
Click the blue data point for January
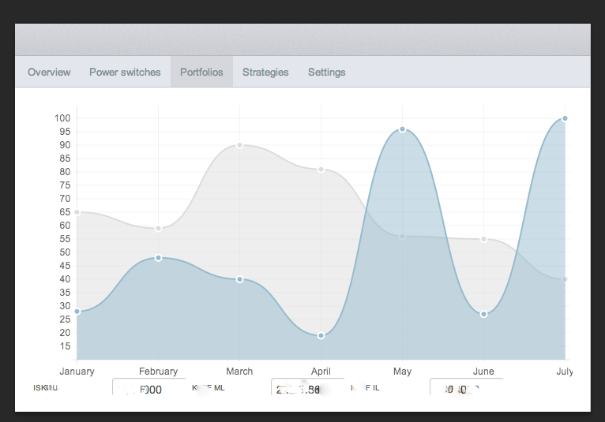pyautogui.click(x=77, y=312)
